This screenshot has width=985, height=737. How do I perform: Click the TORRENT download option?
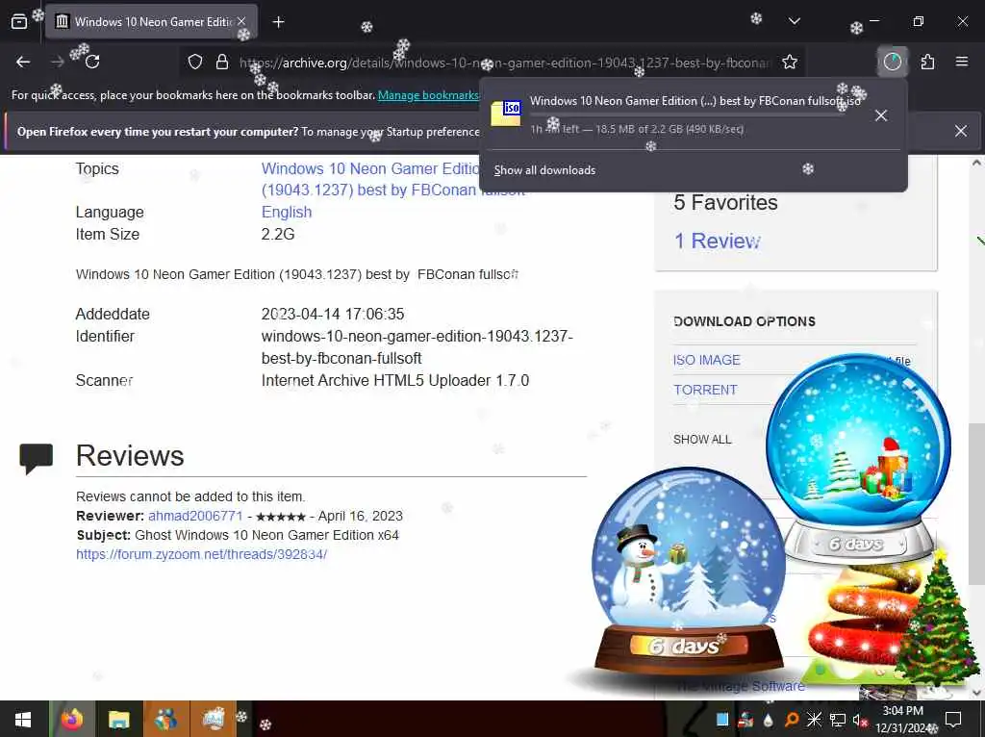click(x=705, y=391)
